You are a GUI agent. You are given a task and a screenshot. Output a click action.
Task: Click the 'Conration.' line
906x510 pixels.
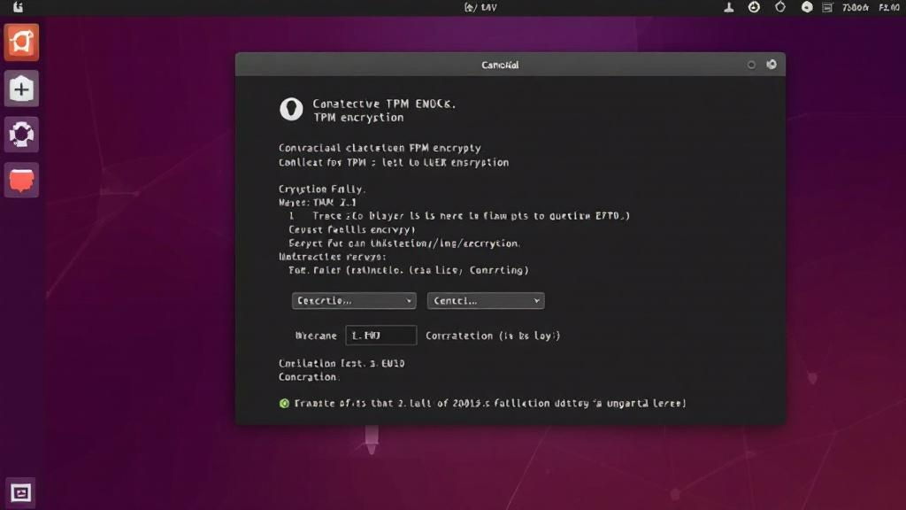pyautogui.click(x=309, y=377)
